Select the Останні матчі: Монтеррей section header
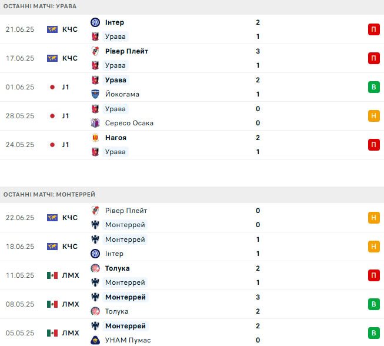 [192, 195]
